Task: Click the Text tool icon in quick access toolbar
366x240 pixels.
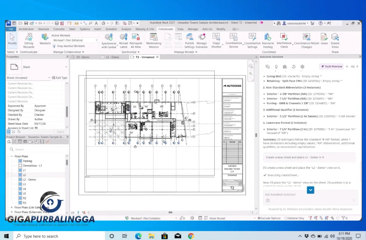Action: click(96, 23)
